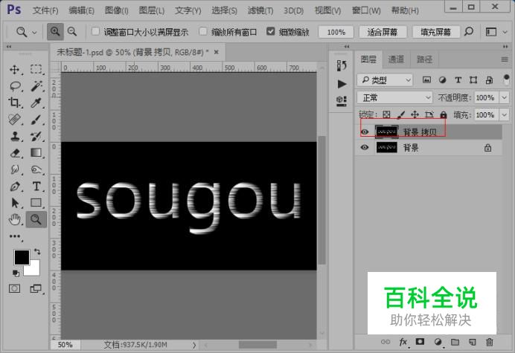Select the Magic Wand tool
Image resolution: width=515 pixels, height=353 pixels.
[x=36, y=86]
